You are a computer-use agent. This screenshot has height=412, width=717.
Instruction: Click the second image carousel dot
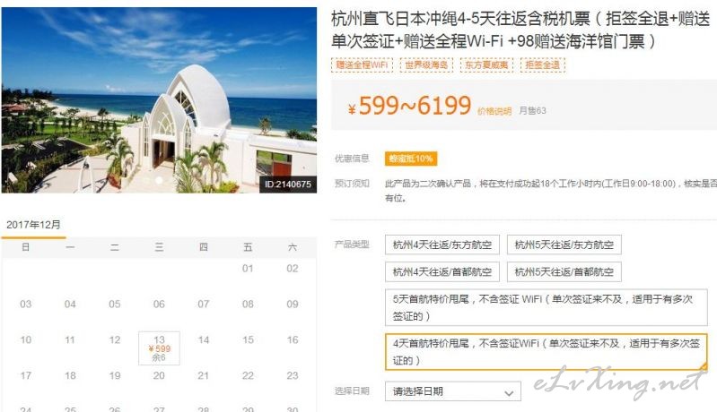(x=159, y=180)
